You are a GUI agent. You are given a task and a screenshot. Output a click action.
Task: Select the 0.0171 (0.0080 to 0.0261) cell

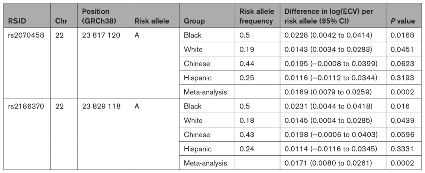[329, 163]
